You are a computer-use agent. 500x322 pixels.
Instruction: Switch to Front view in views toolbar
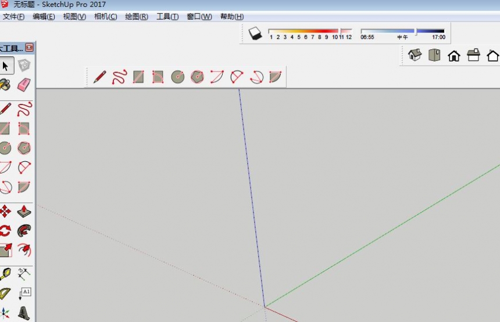(453, 56)
